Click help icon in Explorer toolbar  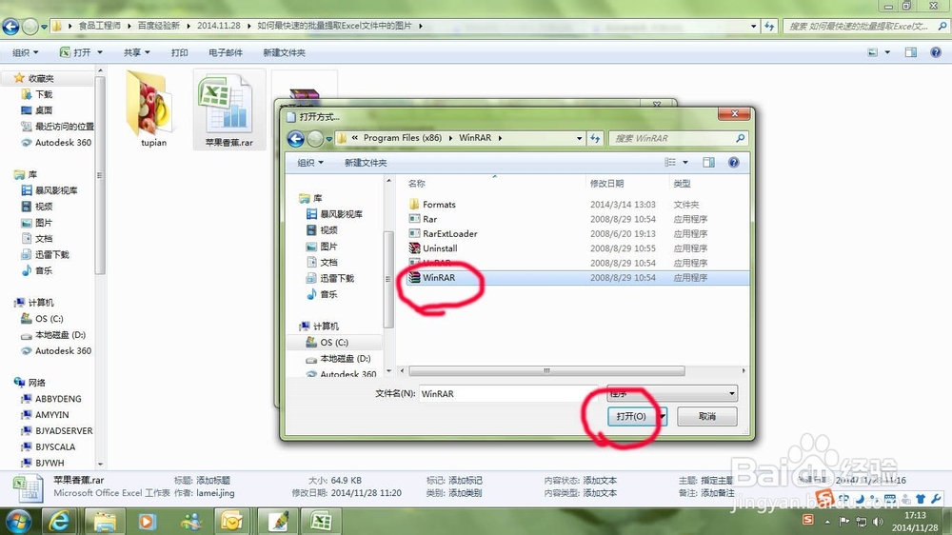(x=936, y=52)
